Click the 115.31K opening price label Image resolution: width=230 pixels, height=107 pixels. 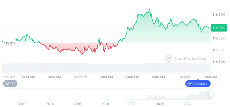(10, 43)
